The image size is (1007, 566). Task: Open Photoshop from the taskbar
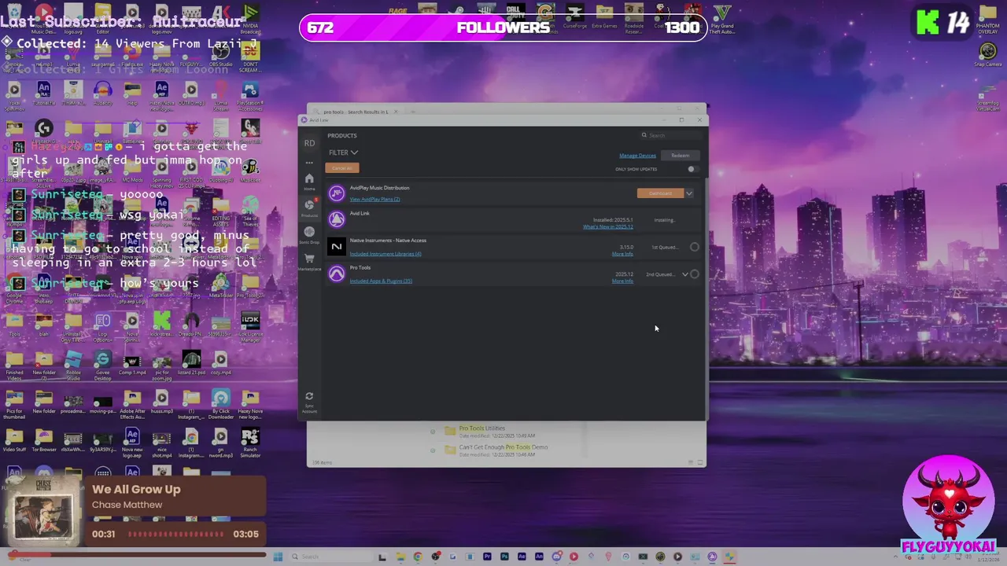[x=504, y=557]
